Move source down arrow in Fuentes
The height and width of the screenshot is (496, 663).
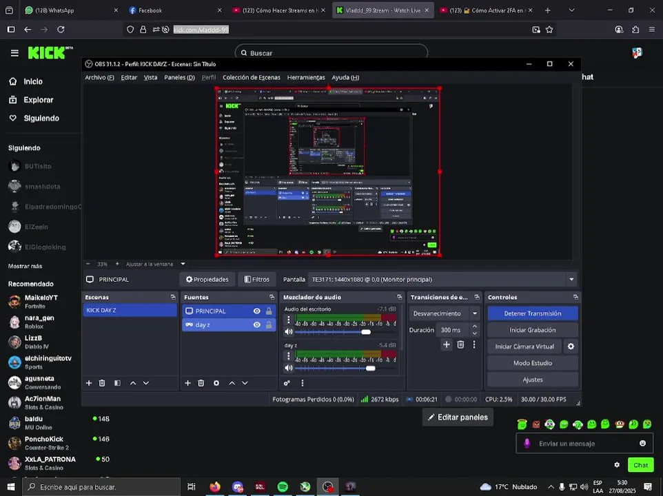(x=245, y=383)
